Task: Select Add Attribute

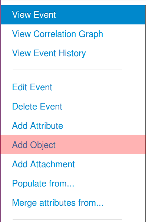Action: pos(73,126)
